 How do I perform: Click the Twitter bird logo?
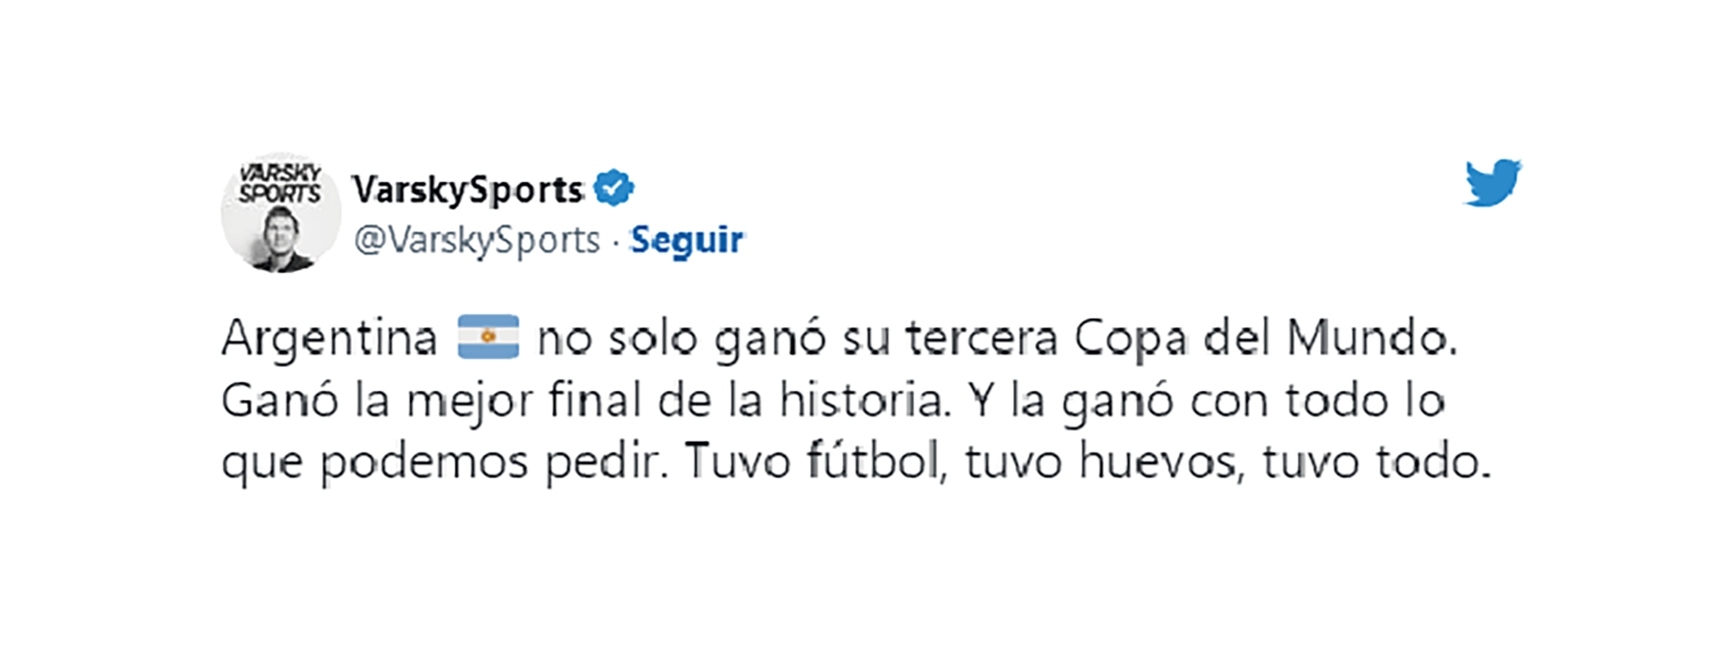[1492, 183]
